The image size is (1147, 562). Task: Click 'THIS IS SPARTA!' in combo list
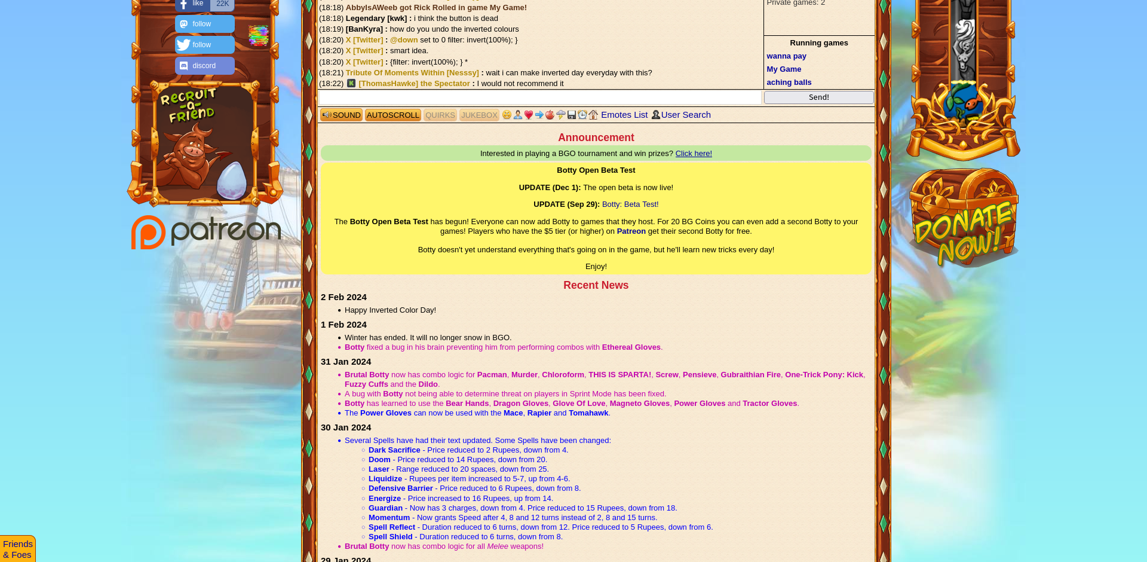619,375
